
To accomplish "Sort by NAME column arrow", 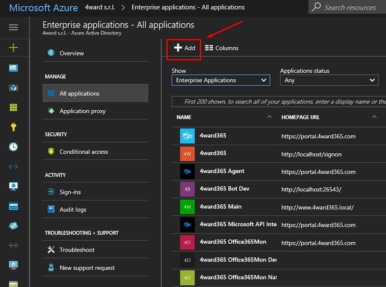I will [x=269, y=117].
